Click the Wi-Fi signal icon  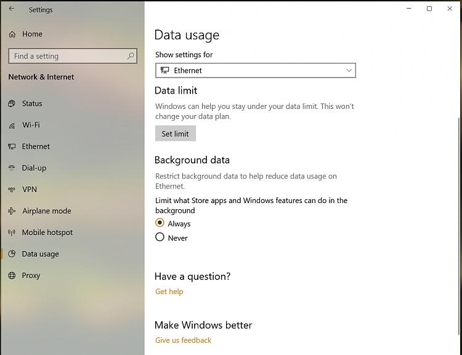tap(12, 126)
